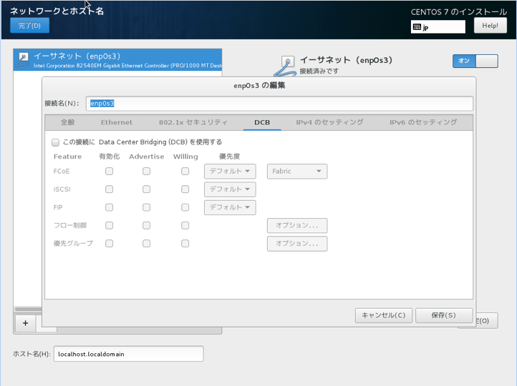Open the FIP priority デフォルト dropdown
The image size is (517, 386).
coord(230,207)
